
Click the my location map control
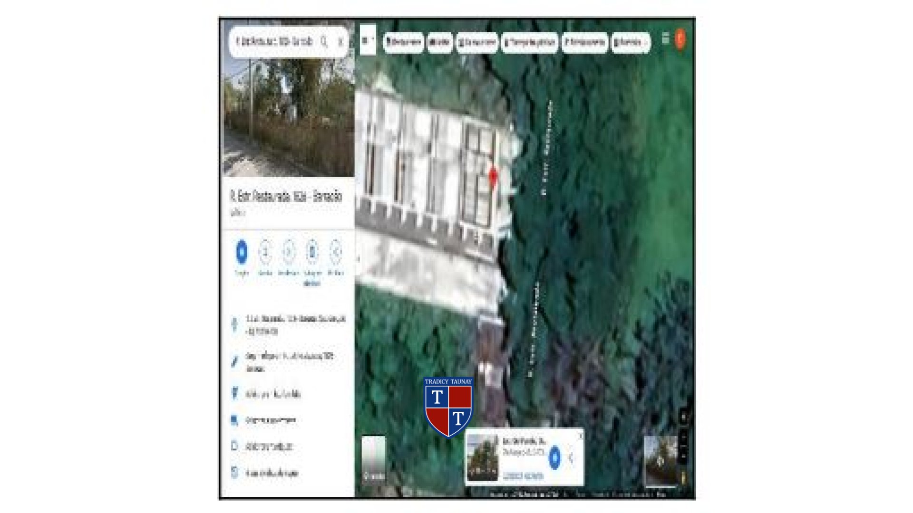tap(684, 417)
